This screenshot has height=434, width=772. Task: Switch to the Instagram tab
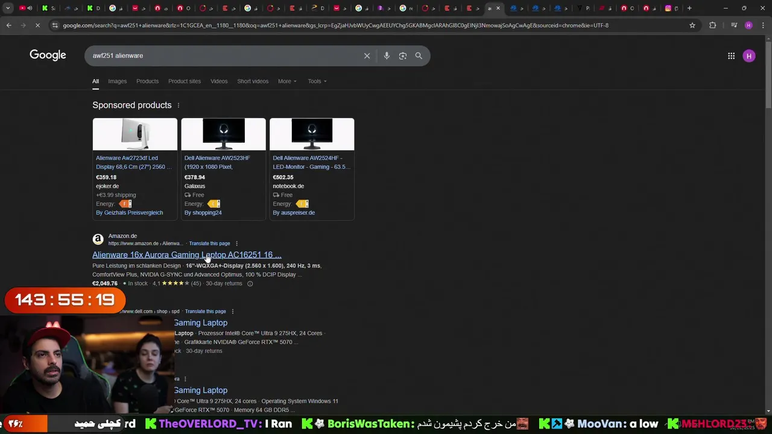[671, 8]
